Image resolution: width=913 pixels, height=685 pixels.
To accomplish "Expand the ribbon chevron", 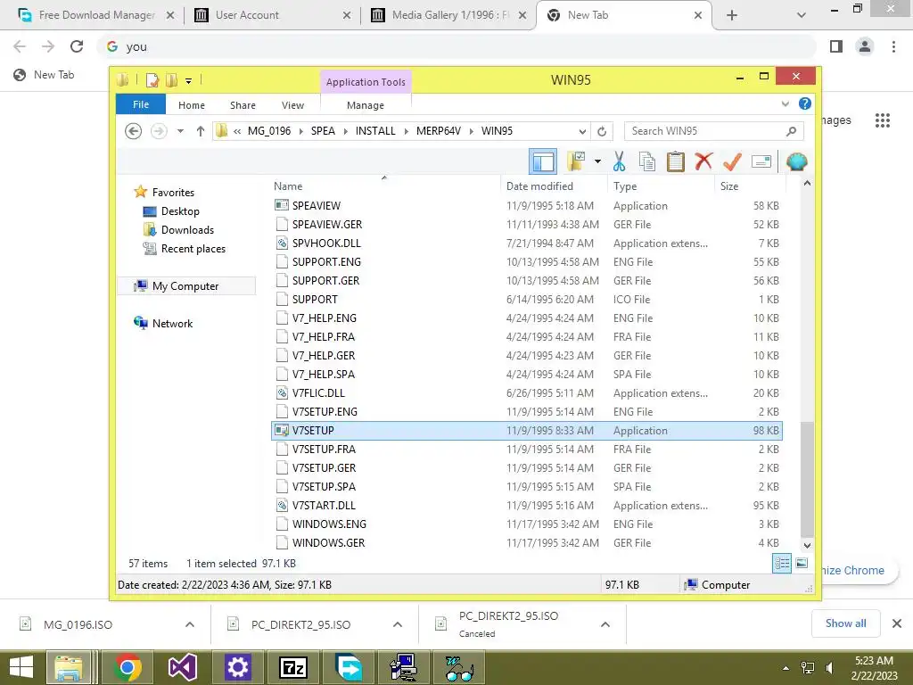I will pos(785,103).
